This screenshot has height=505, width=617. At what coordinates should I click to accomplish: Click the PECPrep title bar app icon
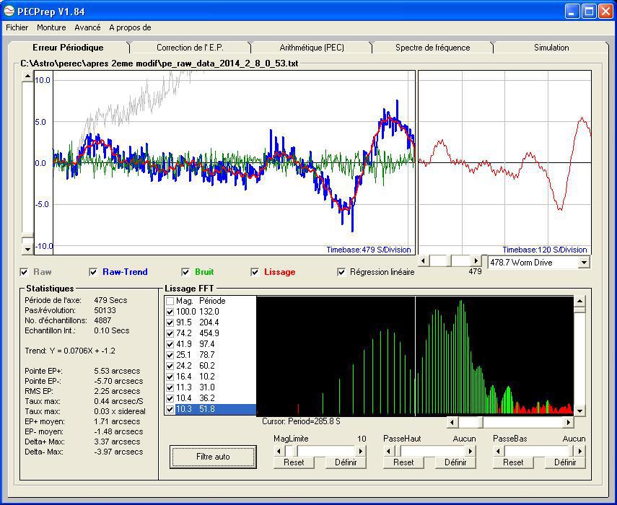click(x=9, y=11)
